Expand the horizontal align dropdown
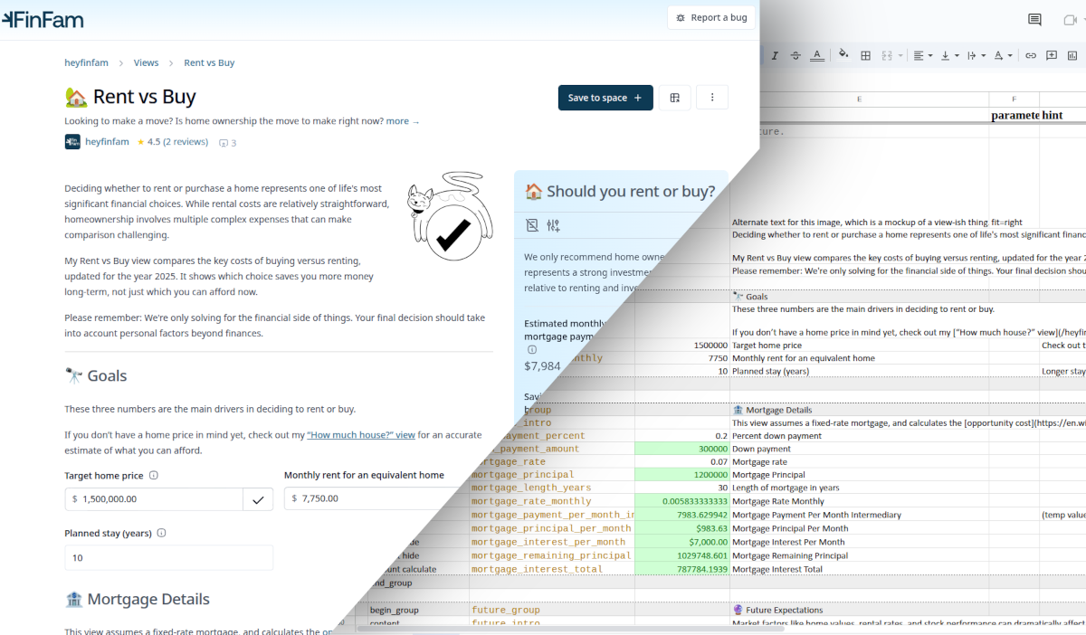The image size is (1086, 635). (x=922, y=55)
